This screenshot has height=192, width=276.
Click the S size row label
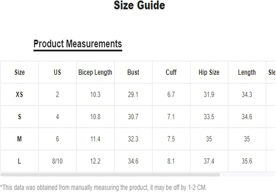(x=19, y=117)
